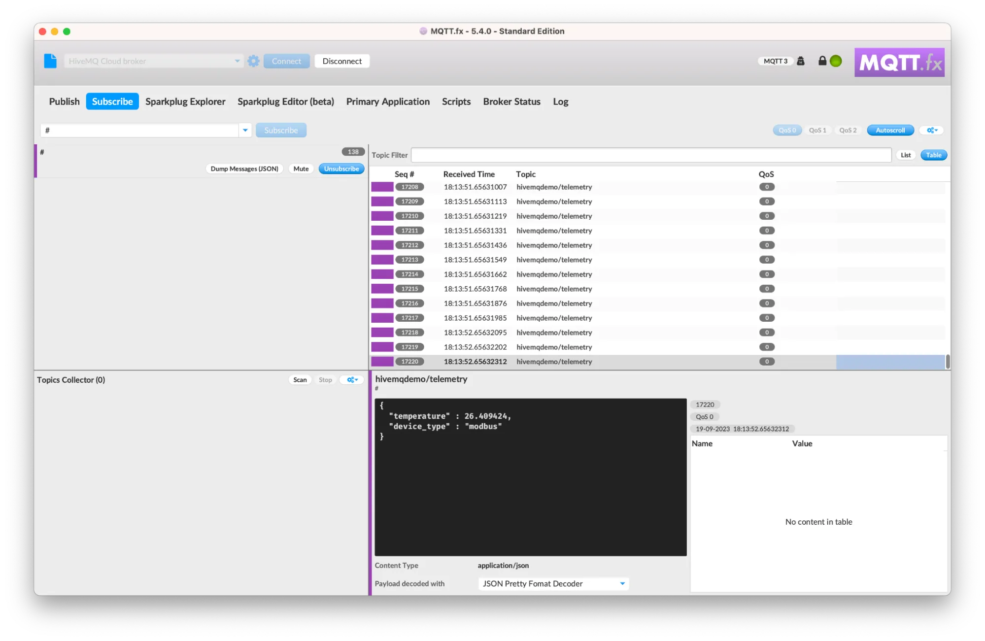Click the Received Time column header
This screenshot has height=641, width=985.
tap(469, 174)
